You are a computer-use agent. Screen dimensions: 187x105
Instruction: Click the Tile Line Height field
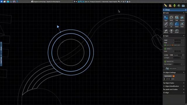[x=177, y=64]
